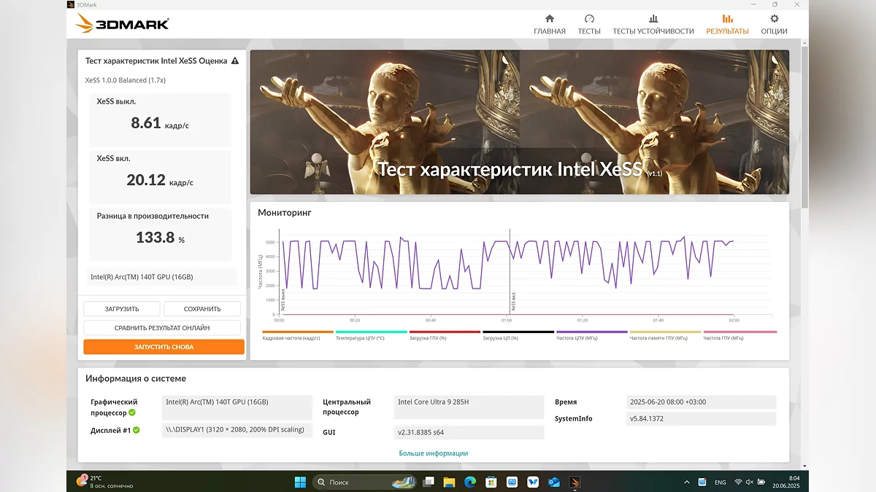Viewport: 876px width, 492px height.
Task: Open Microsoft Edge from the taskbar
Action: click(470, 482)
